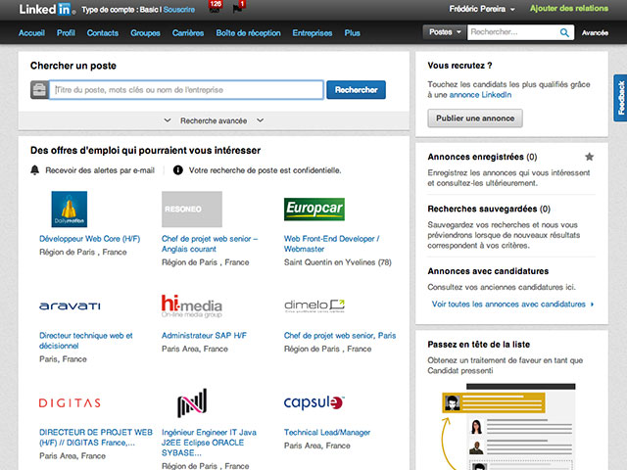Expand Recherche avancée using right chevron

pos(260,120)
